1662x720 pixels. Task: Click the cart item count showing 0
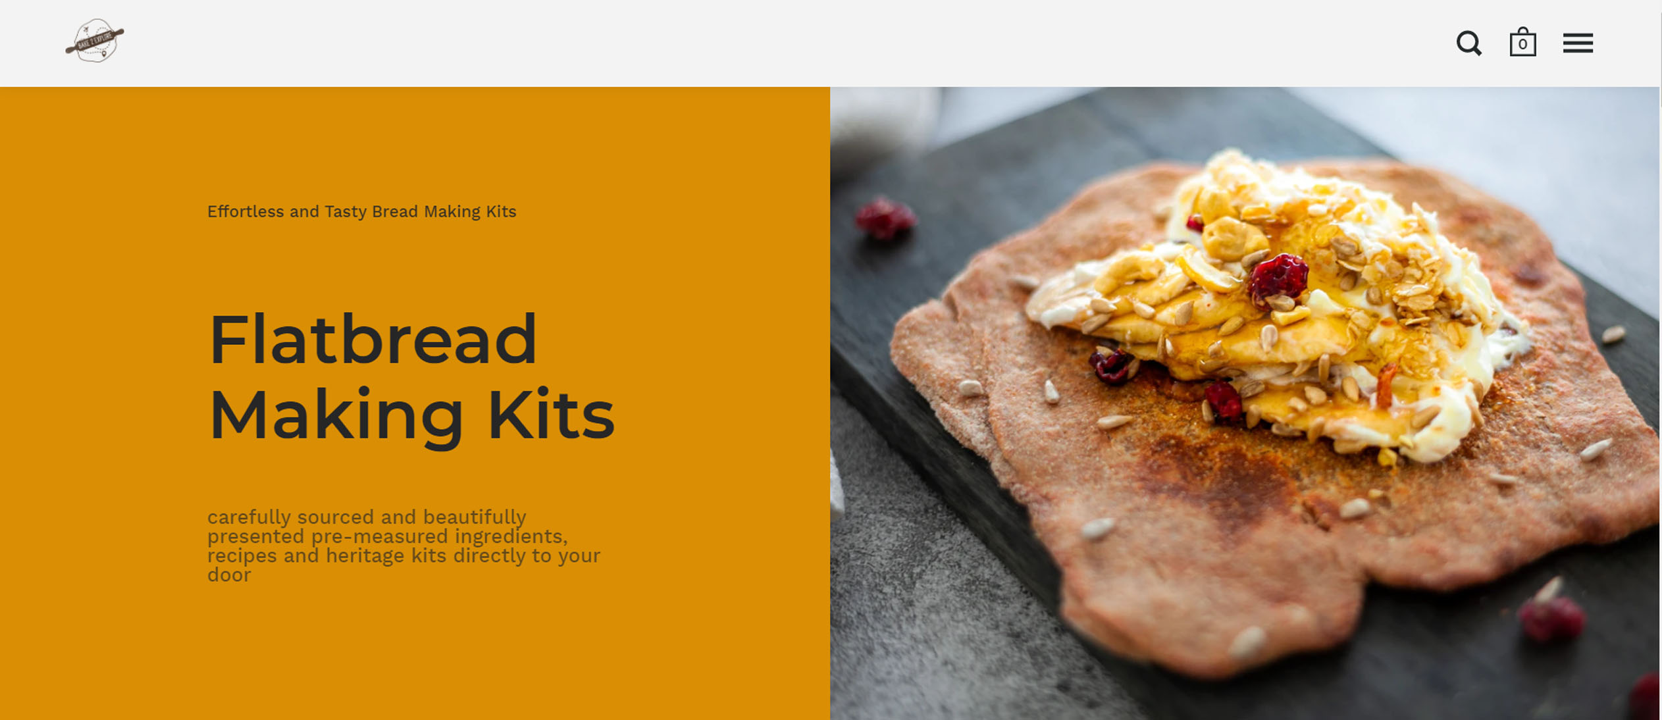pos(1522,45)
